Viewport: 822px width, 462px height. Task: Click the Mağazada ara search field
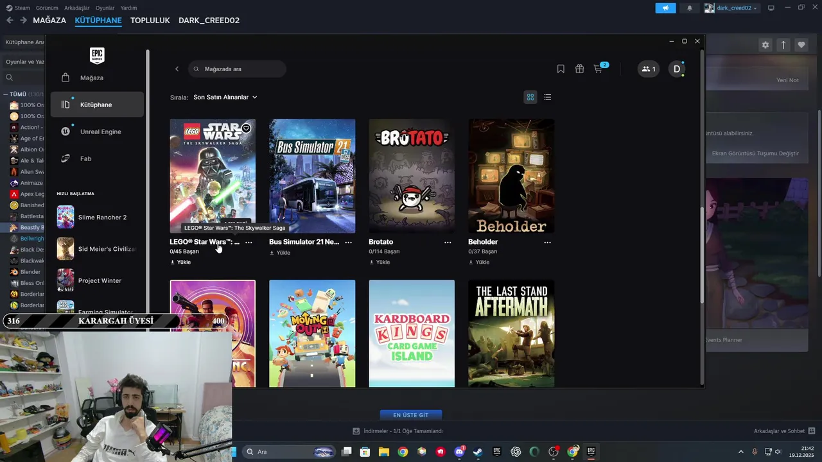coord(238,69)
